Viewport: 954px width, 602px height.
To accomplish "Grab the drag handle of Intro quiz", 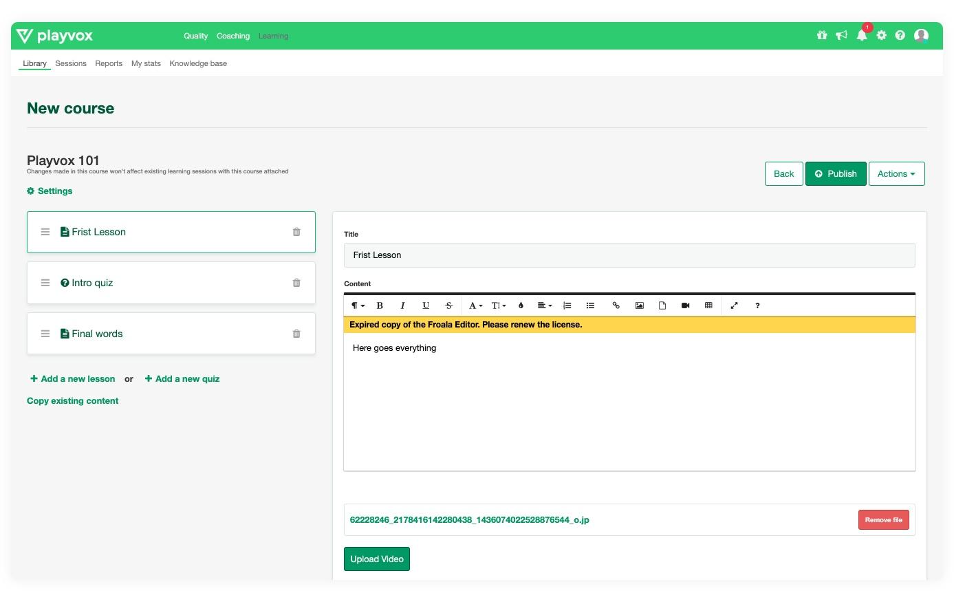I will 45,283.
